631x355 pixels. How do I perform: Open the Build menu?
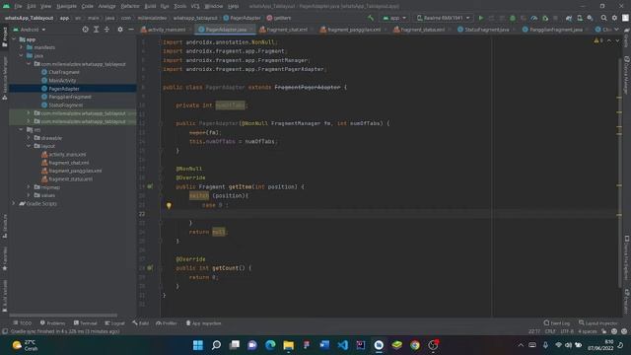(x=150, y=6)
